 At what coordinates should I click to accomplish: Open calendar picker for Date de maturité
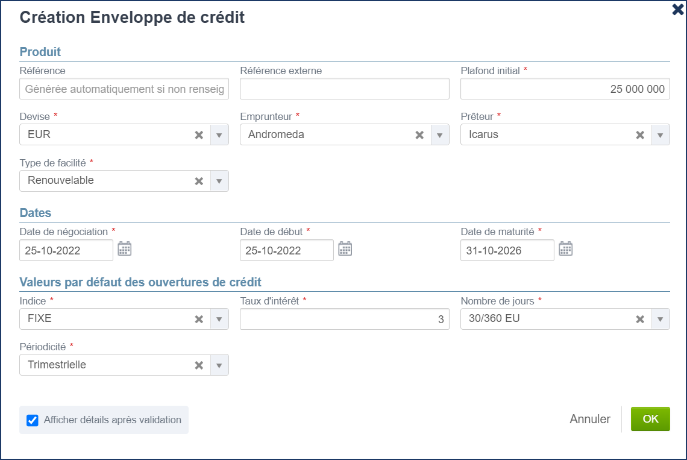[x=565, y=248]
